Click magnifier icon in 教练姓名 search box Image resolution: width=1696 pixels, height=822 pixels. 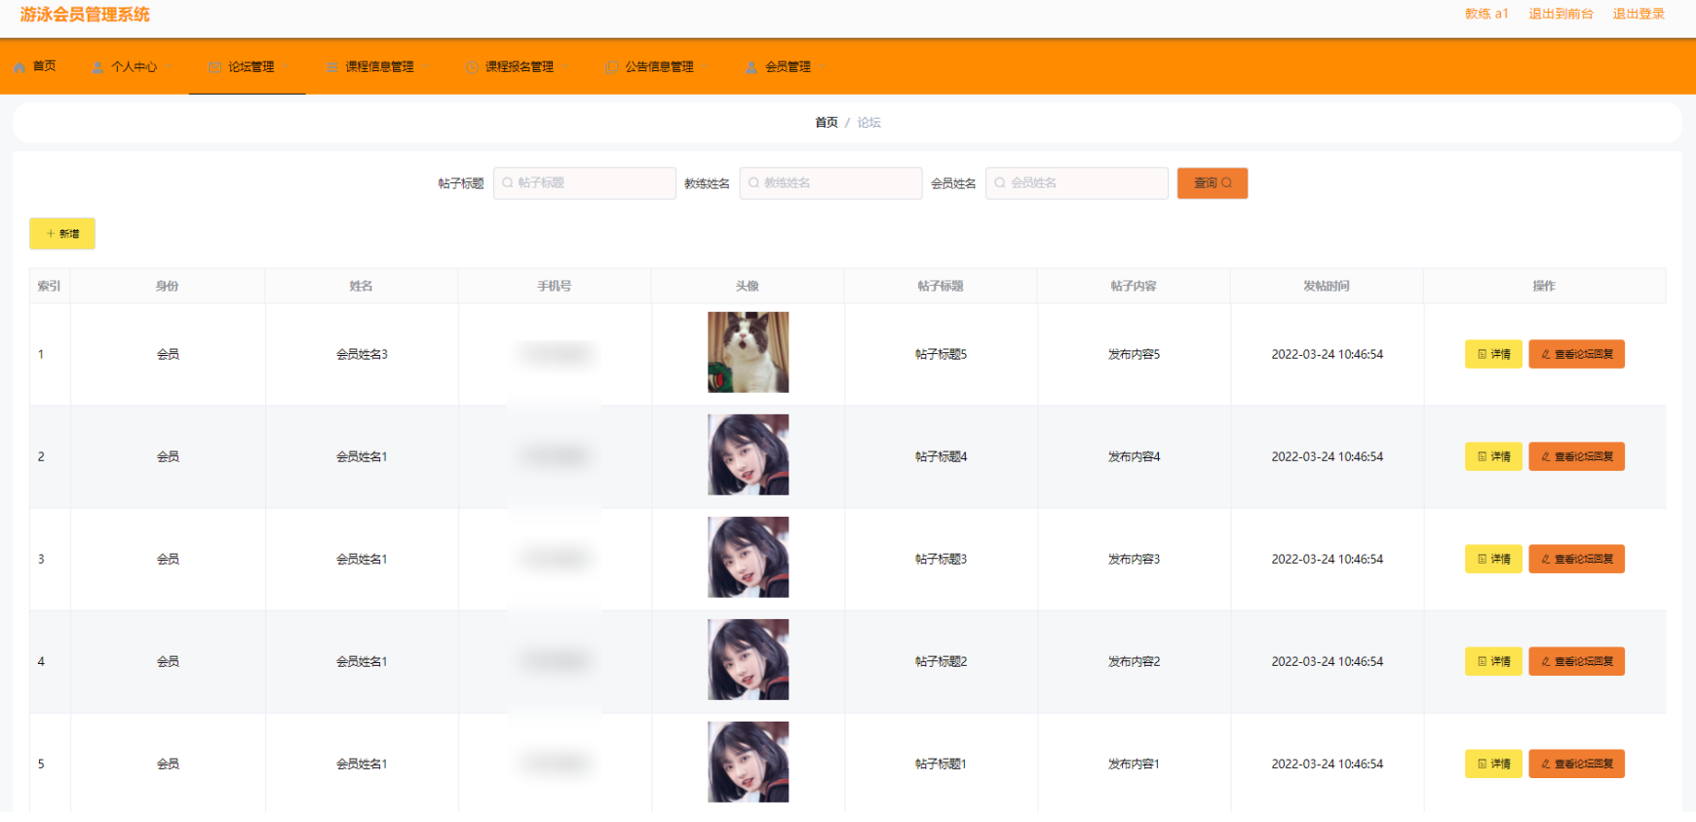point(753,183)
